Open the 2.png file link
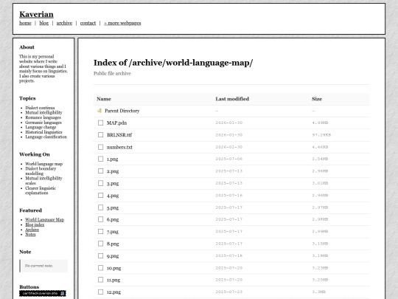The height and width of the screenshot is (299, 398). click(x=113, y=171)
